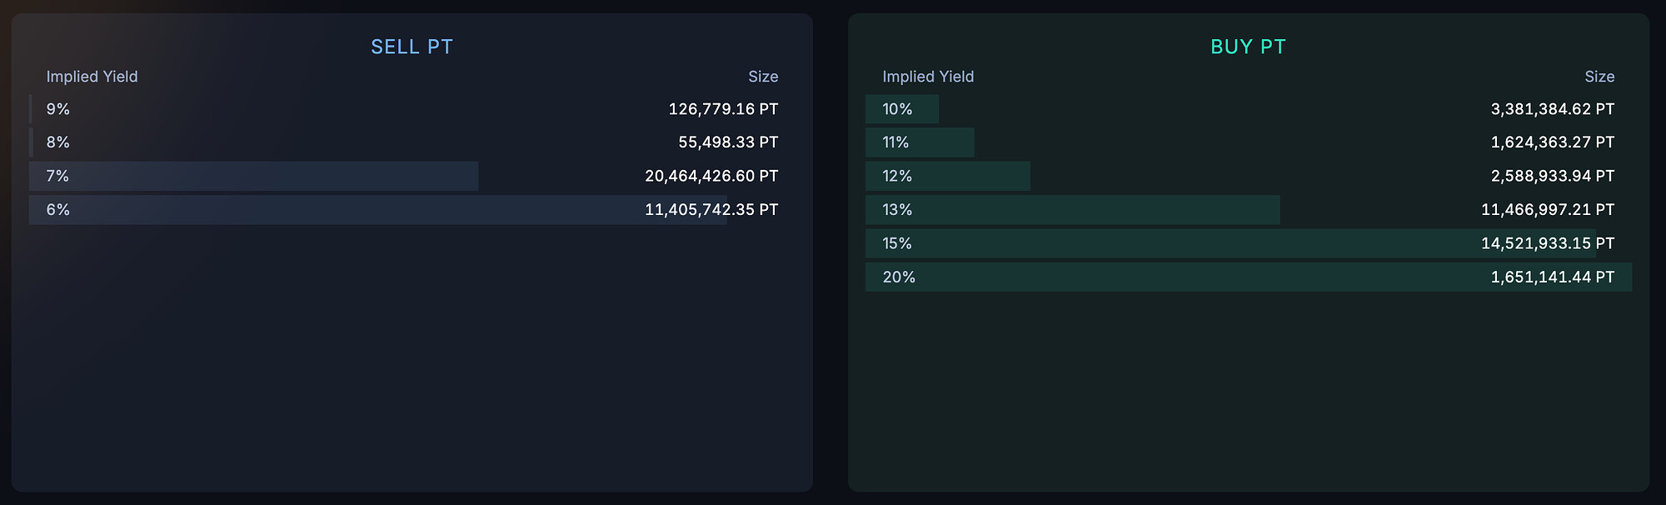
Task: Click the 3,381,384.62 PT size value
Action: pos(1553,109)
